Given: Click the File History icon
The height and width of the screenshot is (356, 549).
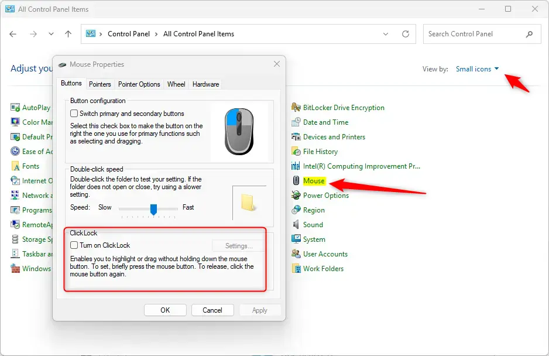Looking at the screenshot, I should tap(296, 152).
